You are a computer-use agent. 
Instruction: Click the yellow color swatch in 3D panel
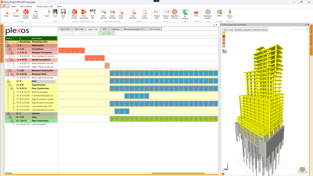[224, 33]
